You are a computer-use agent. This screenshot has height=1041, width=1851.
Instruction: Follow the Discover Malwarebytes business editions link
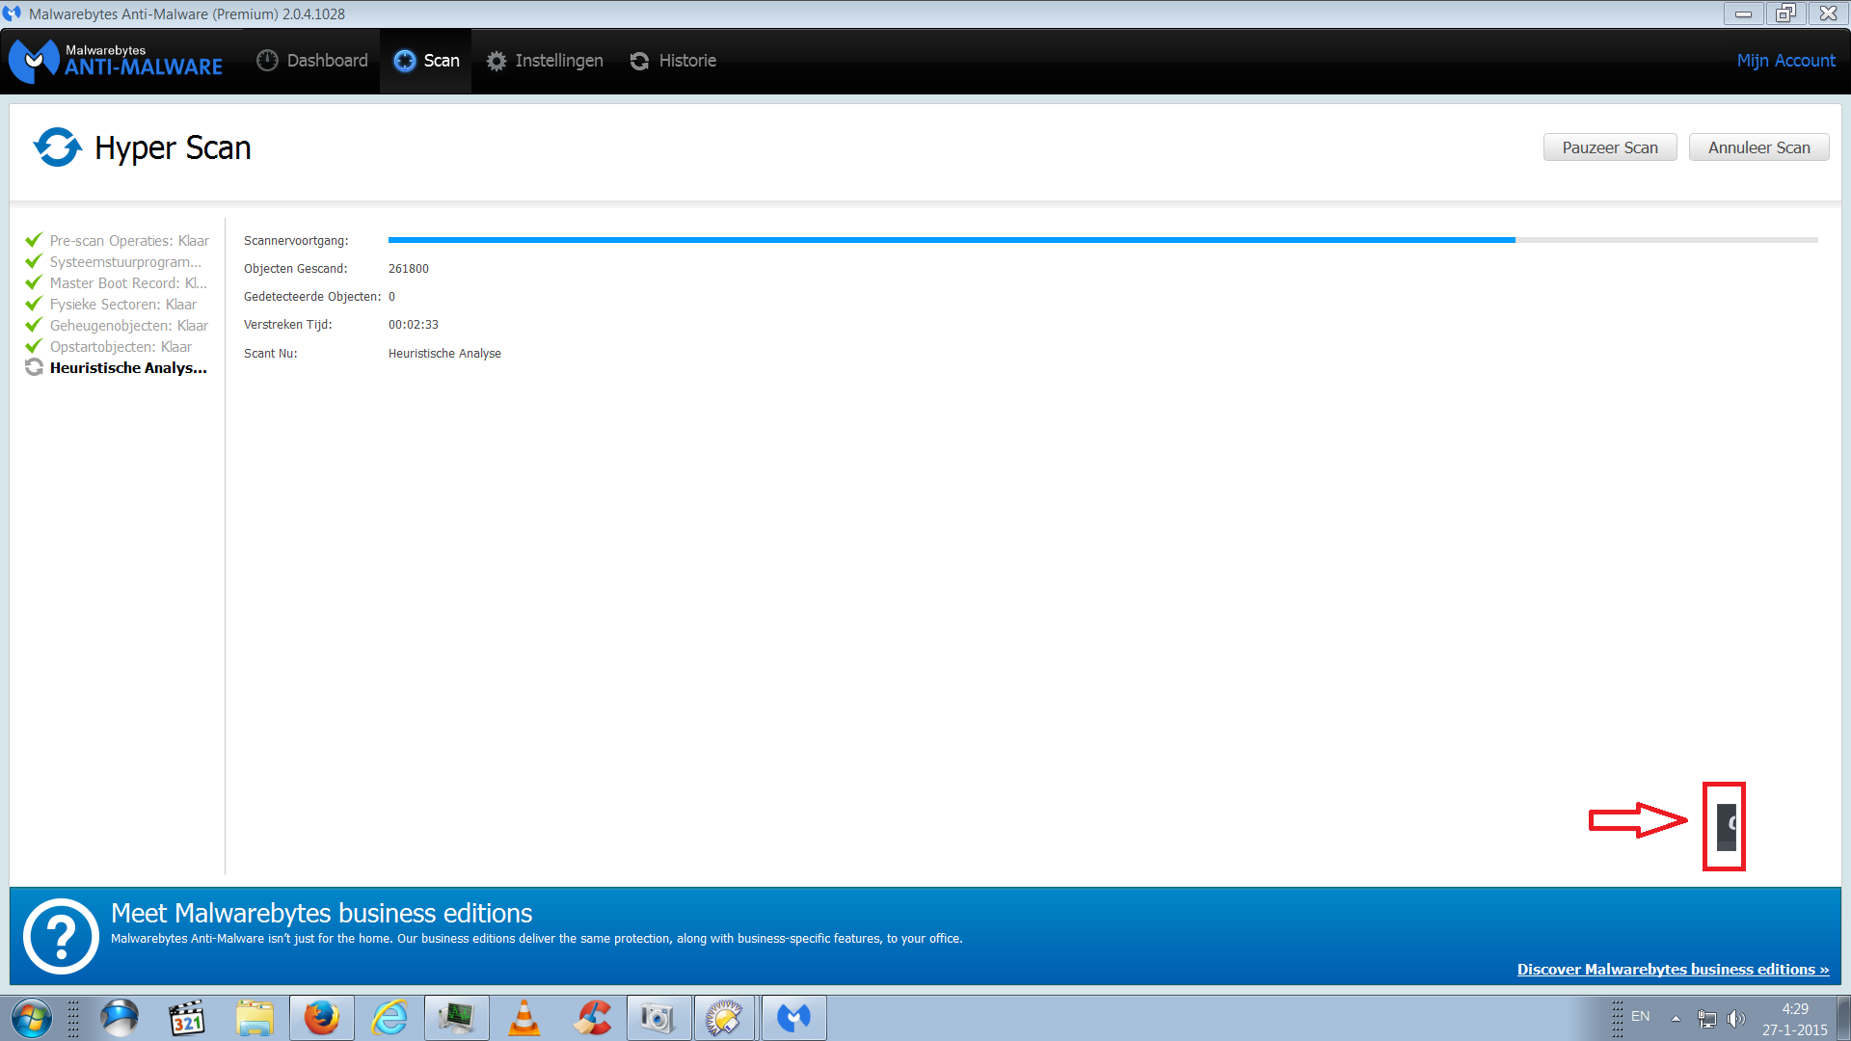click(x=1673, y=970)
